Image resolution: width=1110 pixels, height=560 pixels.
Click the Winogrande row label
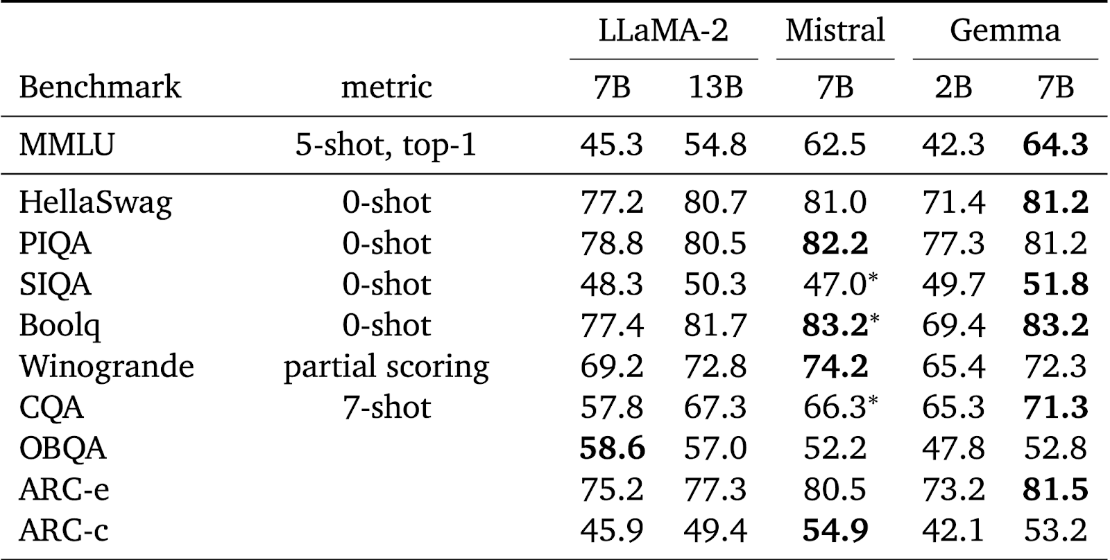point(106,366)
